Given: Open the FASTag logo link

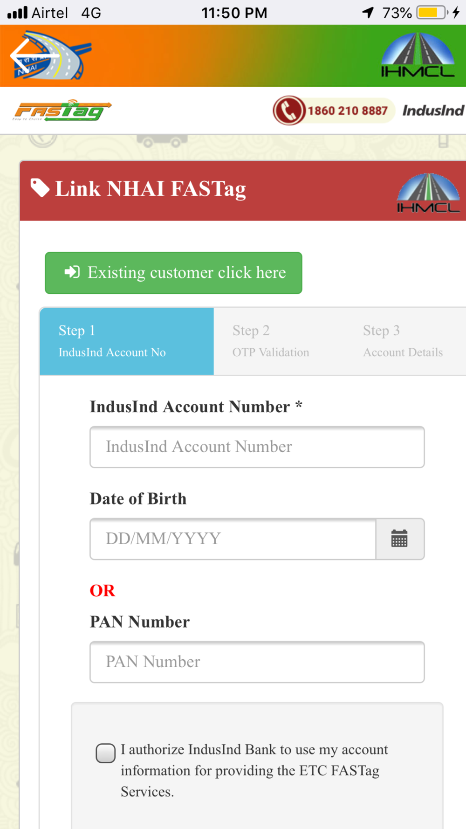Looking at the screenshot, I should point(62,111).
